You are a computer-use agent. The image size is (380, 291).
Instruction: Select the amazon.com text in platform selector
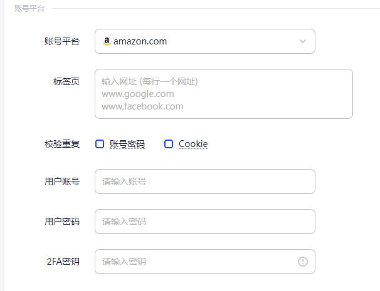[140, 41]
